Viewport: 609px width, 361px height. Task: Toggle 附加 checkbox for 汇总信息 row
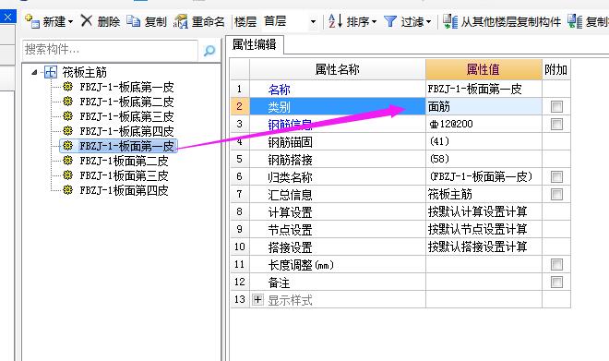556,194
